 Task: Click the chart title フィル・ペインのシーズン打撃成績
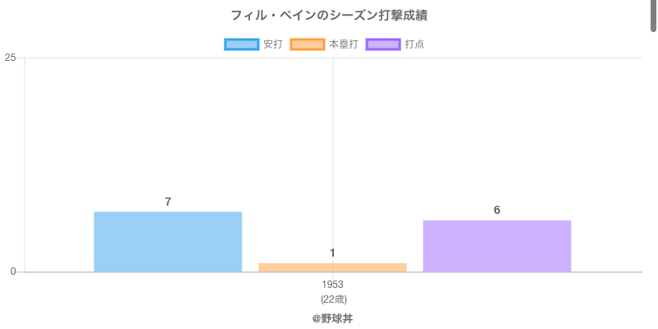pyautogui.click(x=329, y=16)
